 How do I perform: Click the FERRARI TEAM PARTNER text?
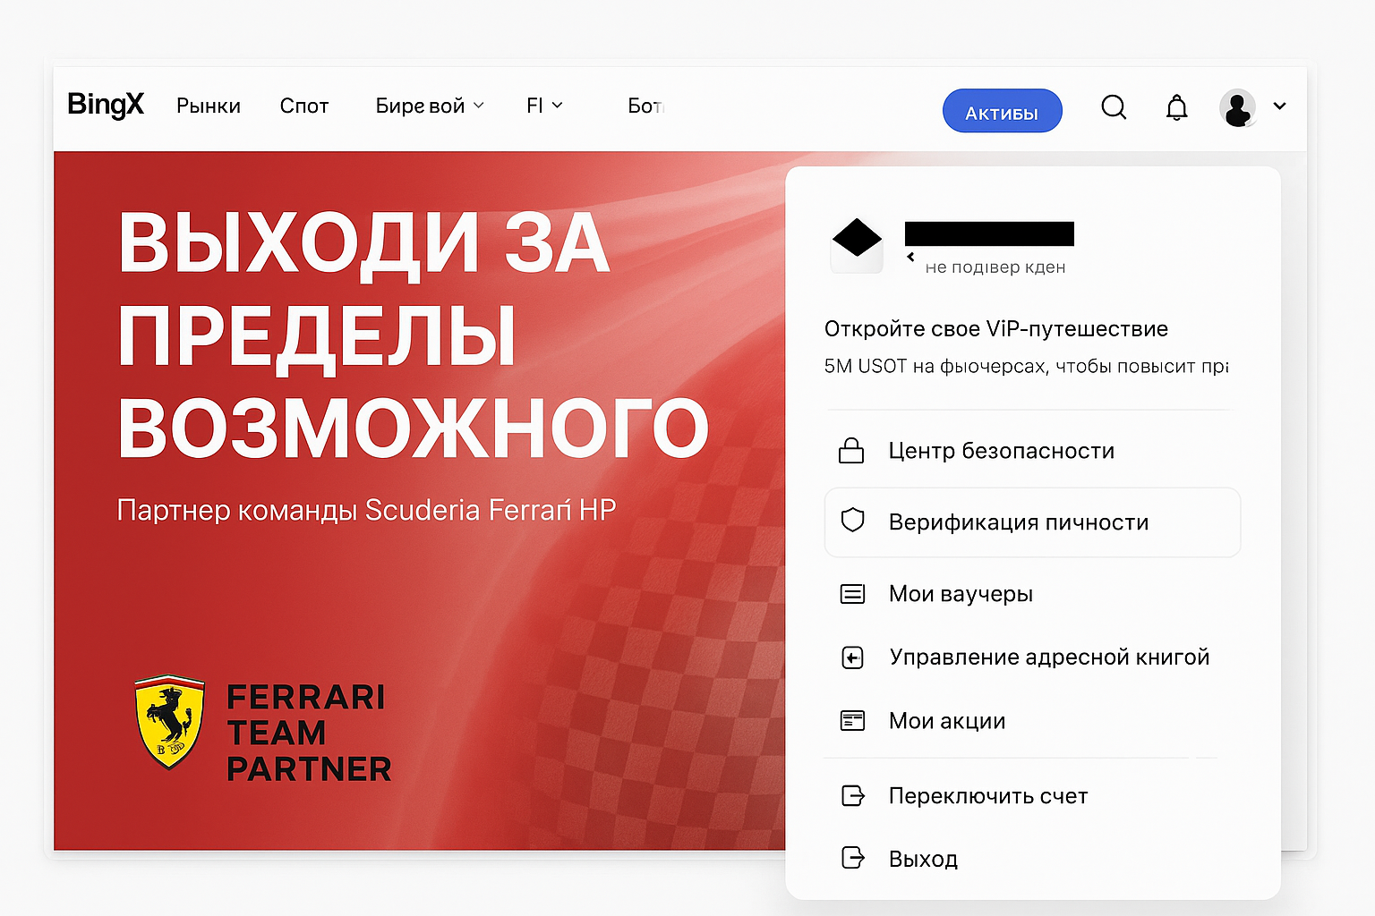pos(309,733)
